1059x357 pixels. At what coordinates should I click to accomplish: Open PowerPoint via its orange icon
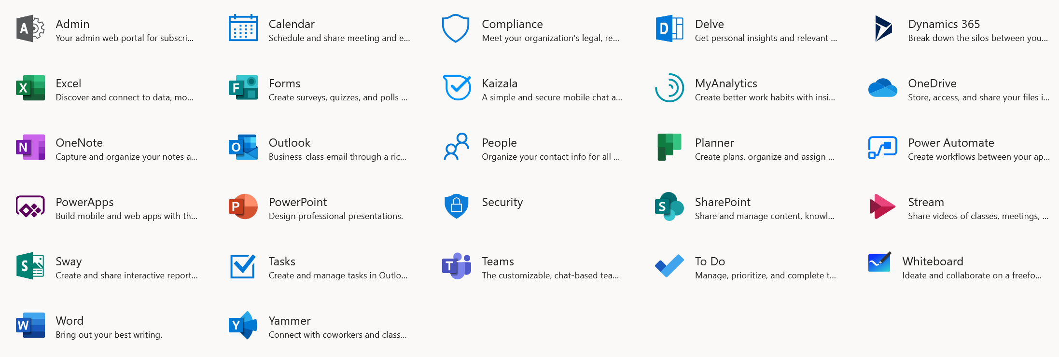click(x=243, y=206)
